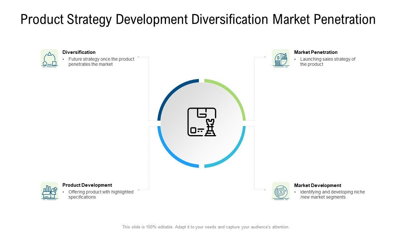Image resolution: width=412 pixels, height=231 pixels.
Task: Select the 'Identifying and developing niche' bullet
Action: tap(332, 194)
